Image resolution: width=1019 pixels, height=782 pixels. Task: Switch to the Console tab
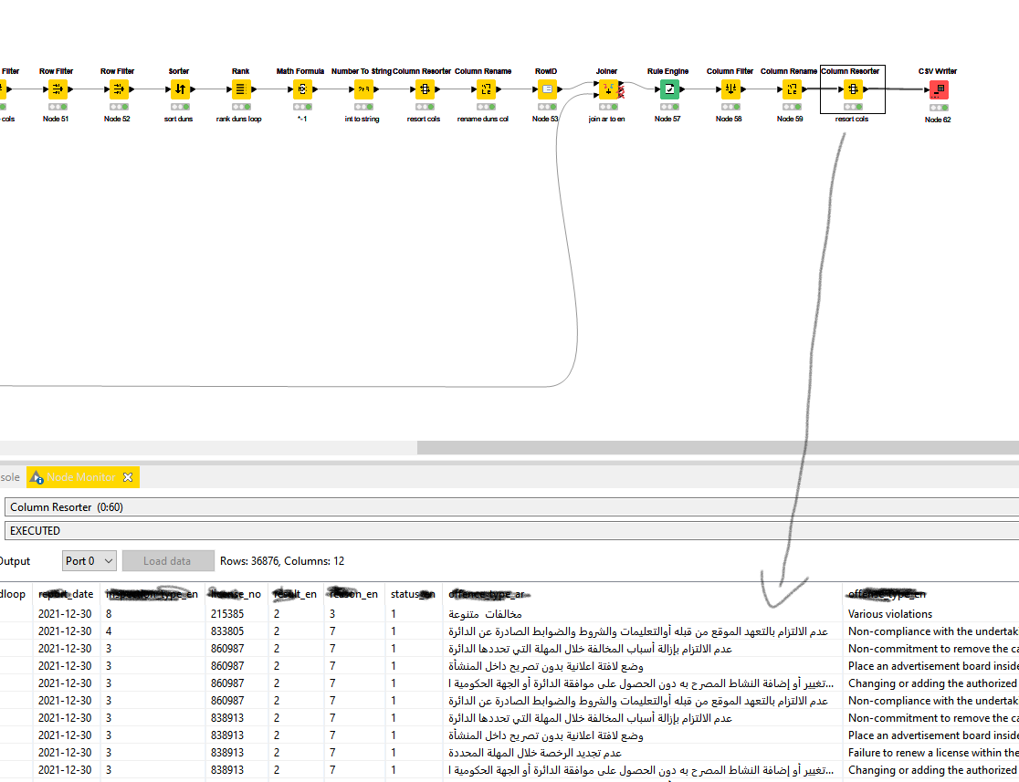[9, 477]
